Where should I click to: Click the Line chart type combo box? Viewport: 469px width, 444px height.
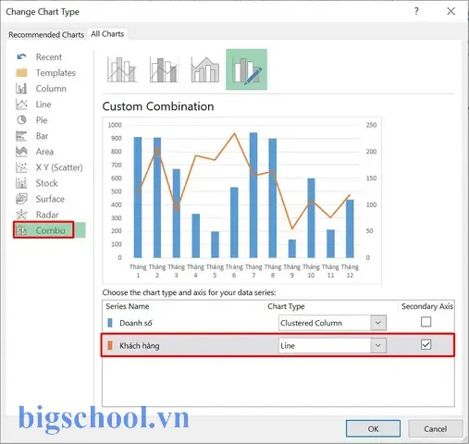pos(332,345)
